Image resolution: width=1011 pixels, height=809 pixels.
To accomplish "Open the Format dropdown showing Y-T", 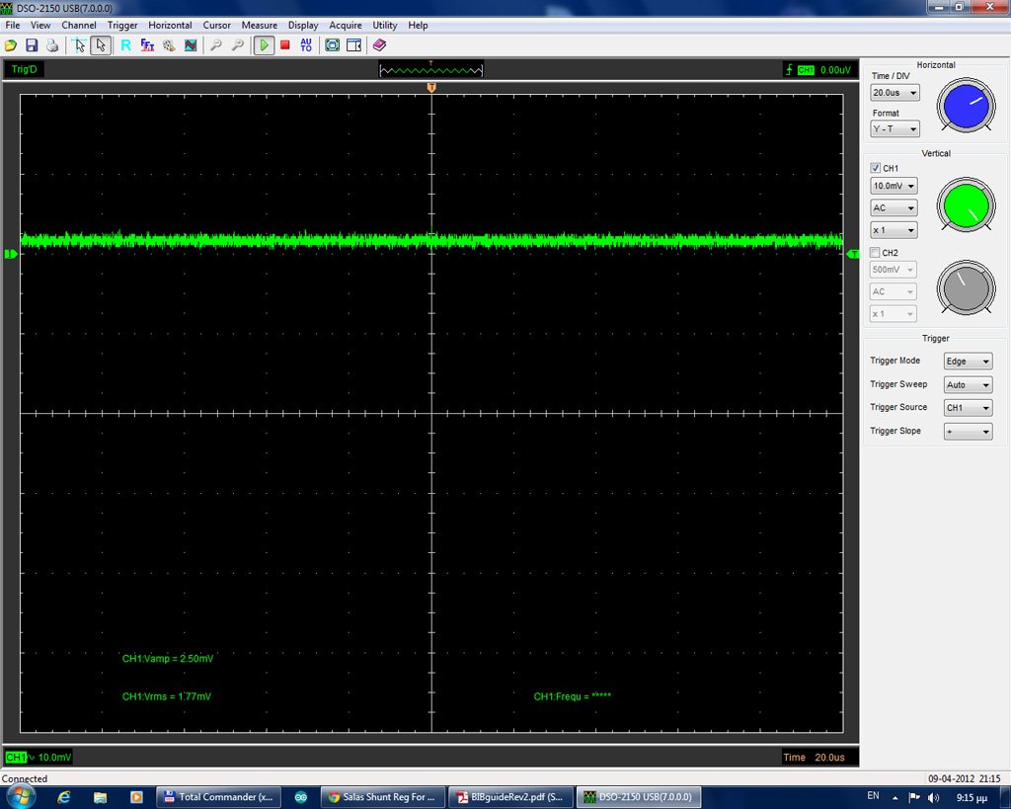I will (x=894, y=128).
